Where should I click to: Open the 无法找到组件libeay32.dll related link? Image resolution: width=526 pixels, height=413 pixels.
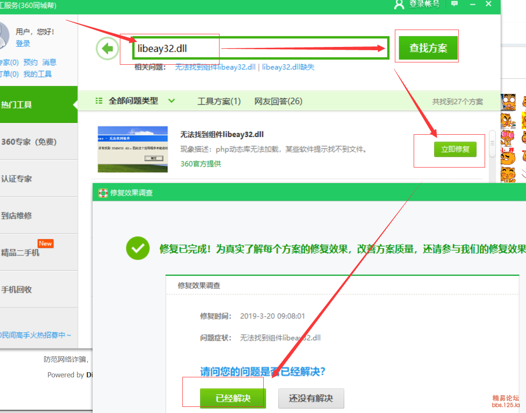215,67
